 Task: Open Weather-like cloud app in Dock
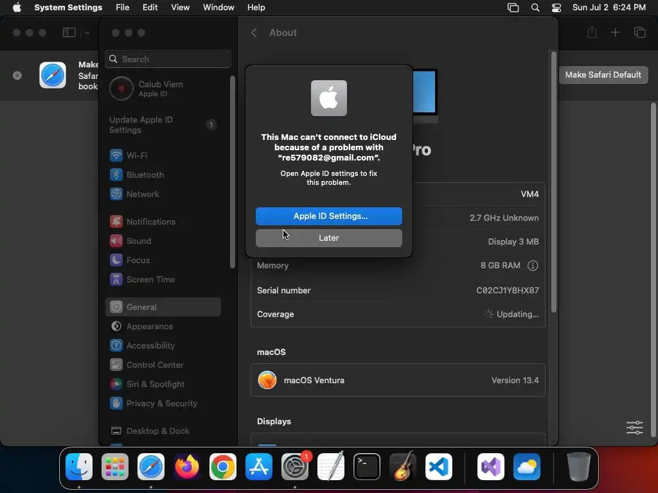pyautogui.click(x=527, y=467)
